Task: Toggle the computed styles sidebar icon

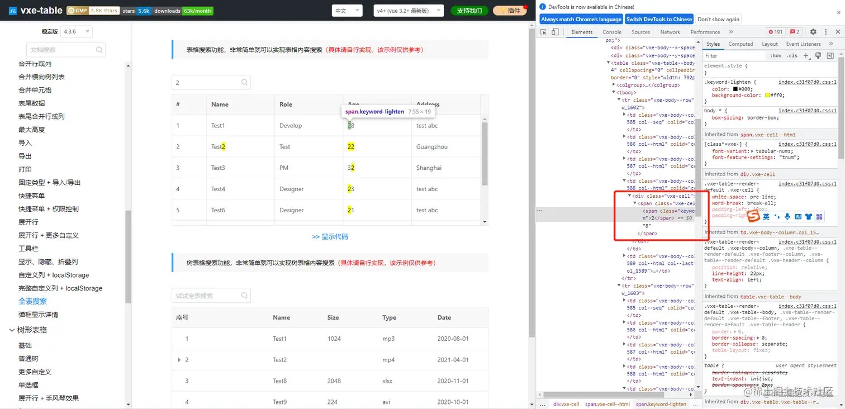Action: point(830,56)
